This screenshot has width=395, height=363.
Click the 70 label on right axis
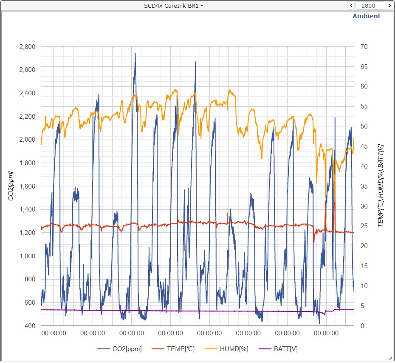363,47
